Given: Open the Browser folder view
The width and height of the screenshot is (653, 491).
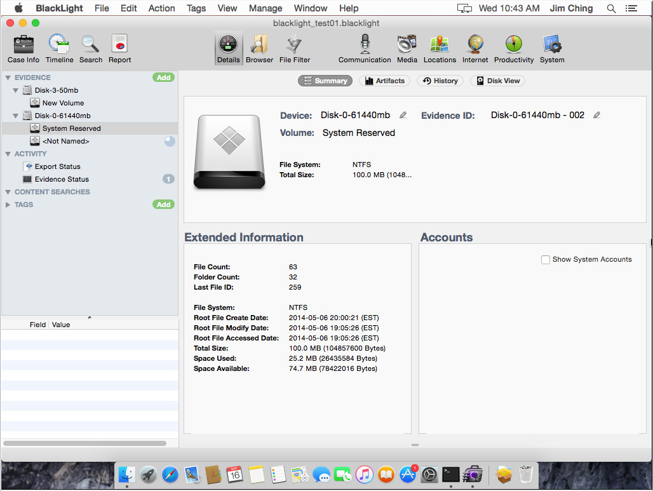Looking at the screenshot, I should coord(259,49).
